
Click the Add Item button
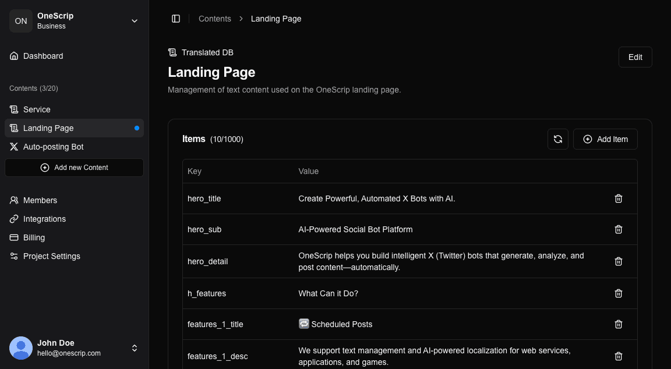[x=605, y=139]
